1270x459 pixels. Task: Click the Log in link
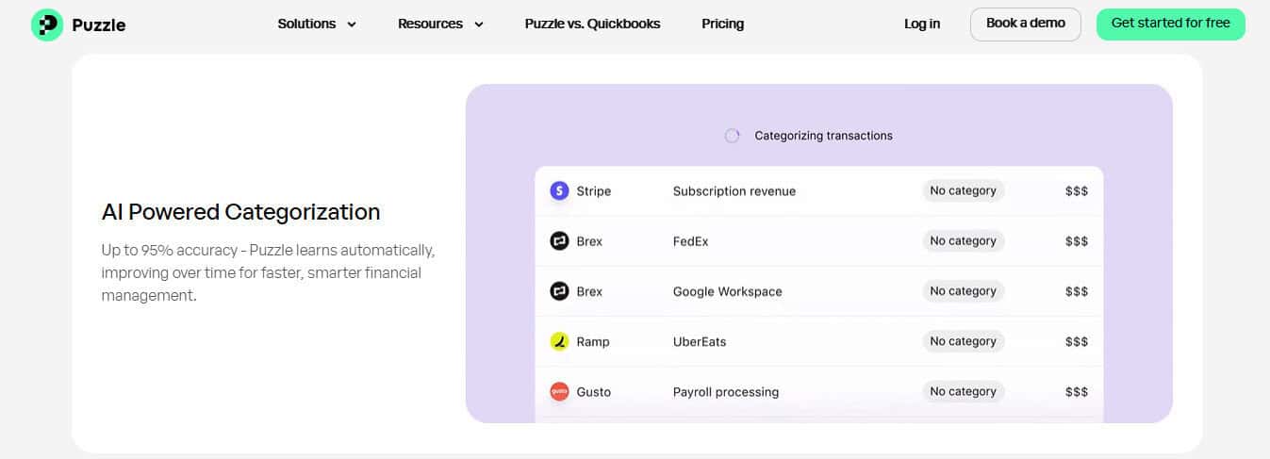pos(922,24)
